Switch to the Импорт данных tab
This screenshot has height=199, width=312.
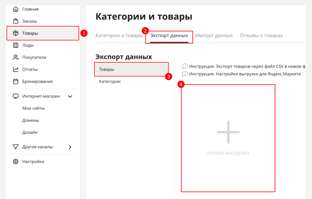click(214, 36)
